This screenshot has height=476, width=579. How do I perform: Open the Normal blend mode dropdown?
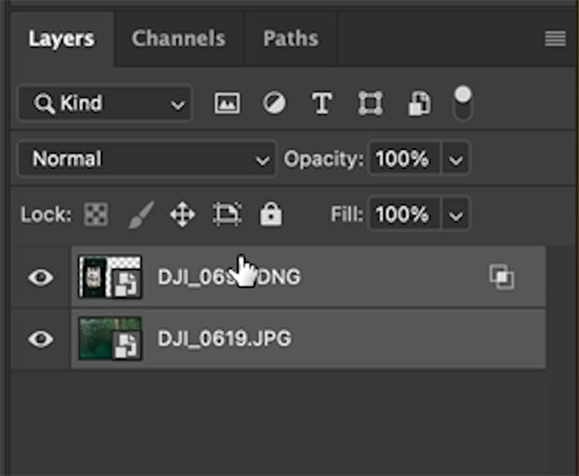tap(147, 159)
